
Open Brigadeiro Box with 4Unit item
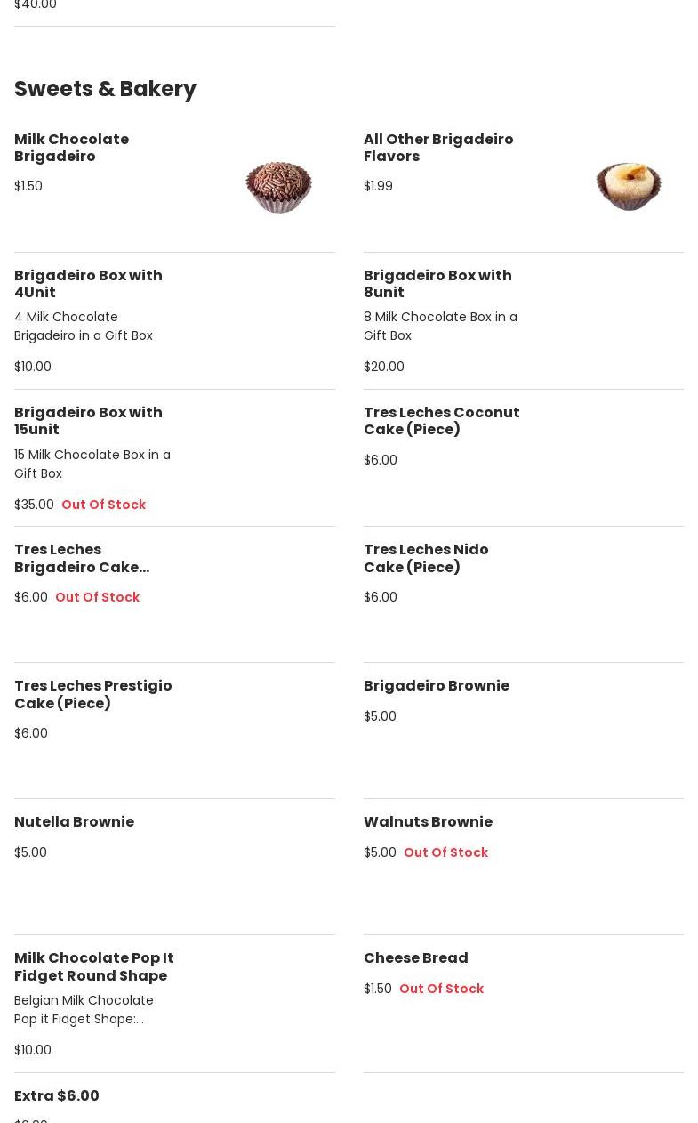pyautogui.click(x=88, y=284)
